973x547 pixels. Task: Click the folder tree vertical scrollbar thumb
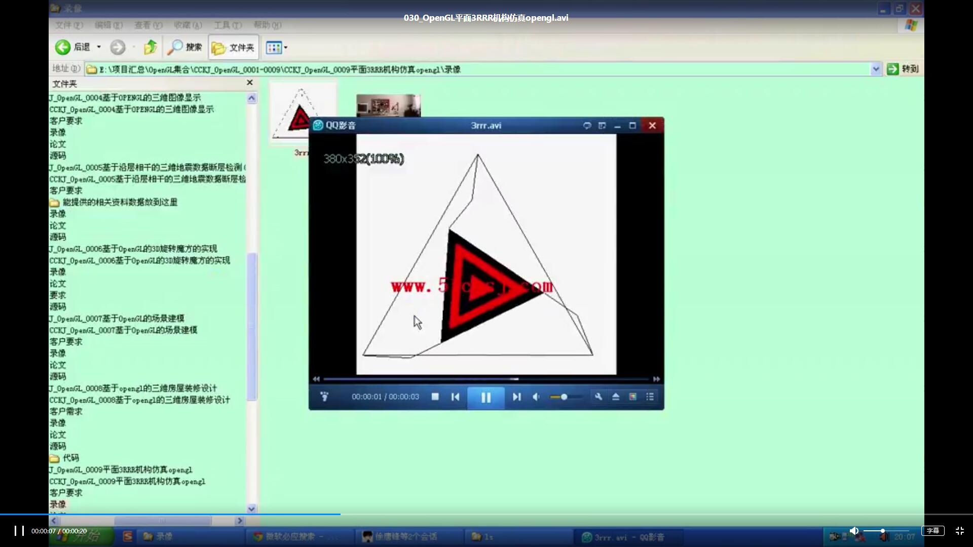pos(251,327)
